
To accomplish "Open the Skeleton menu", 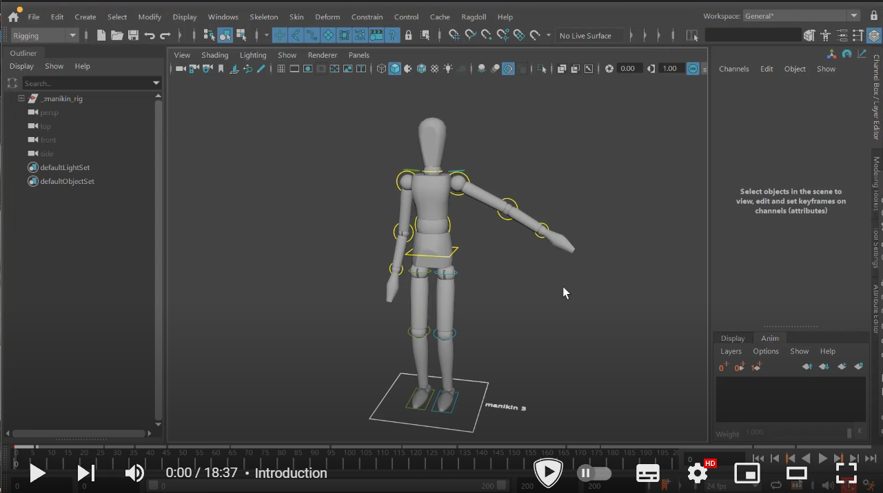I will coord(263,17).
